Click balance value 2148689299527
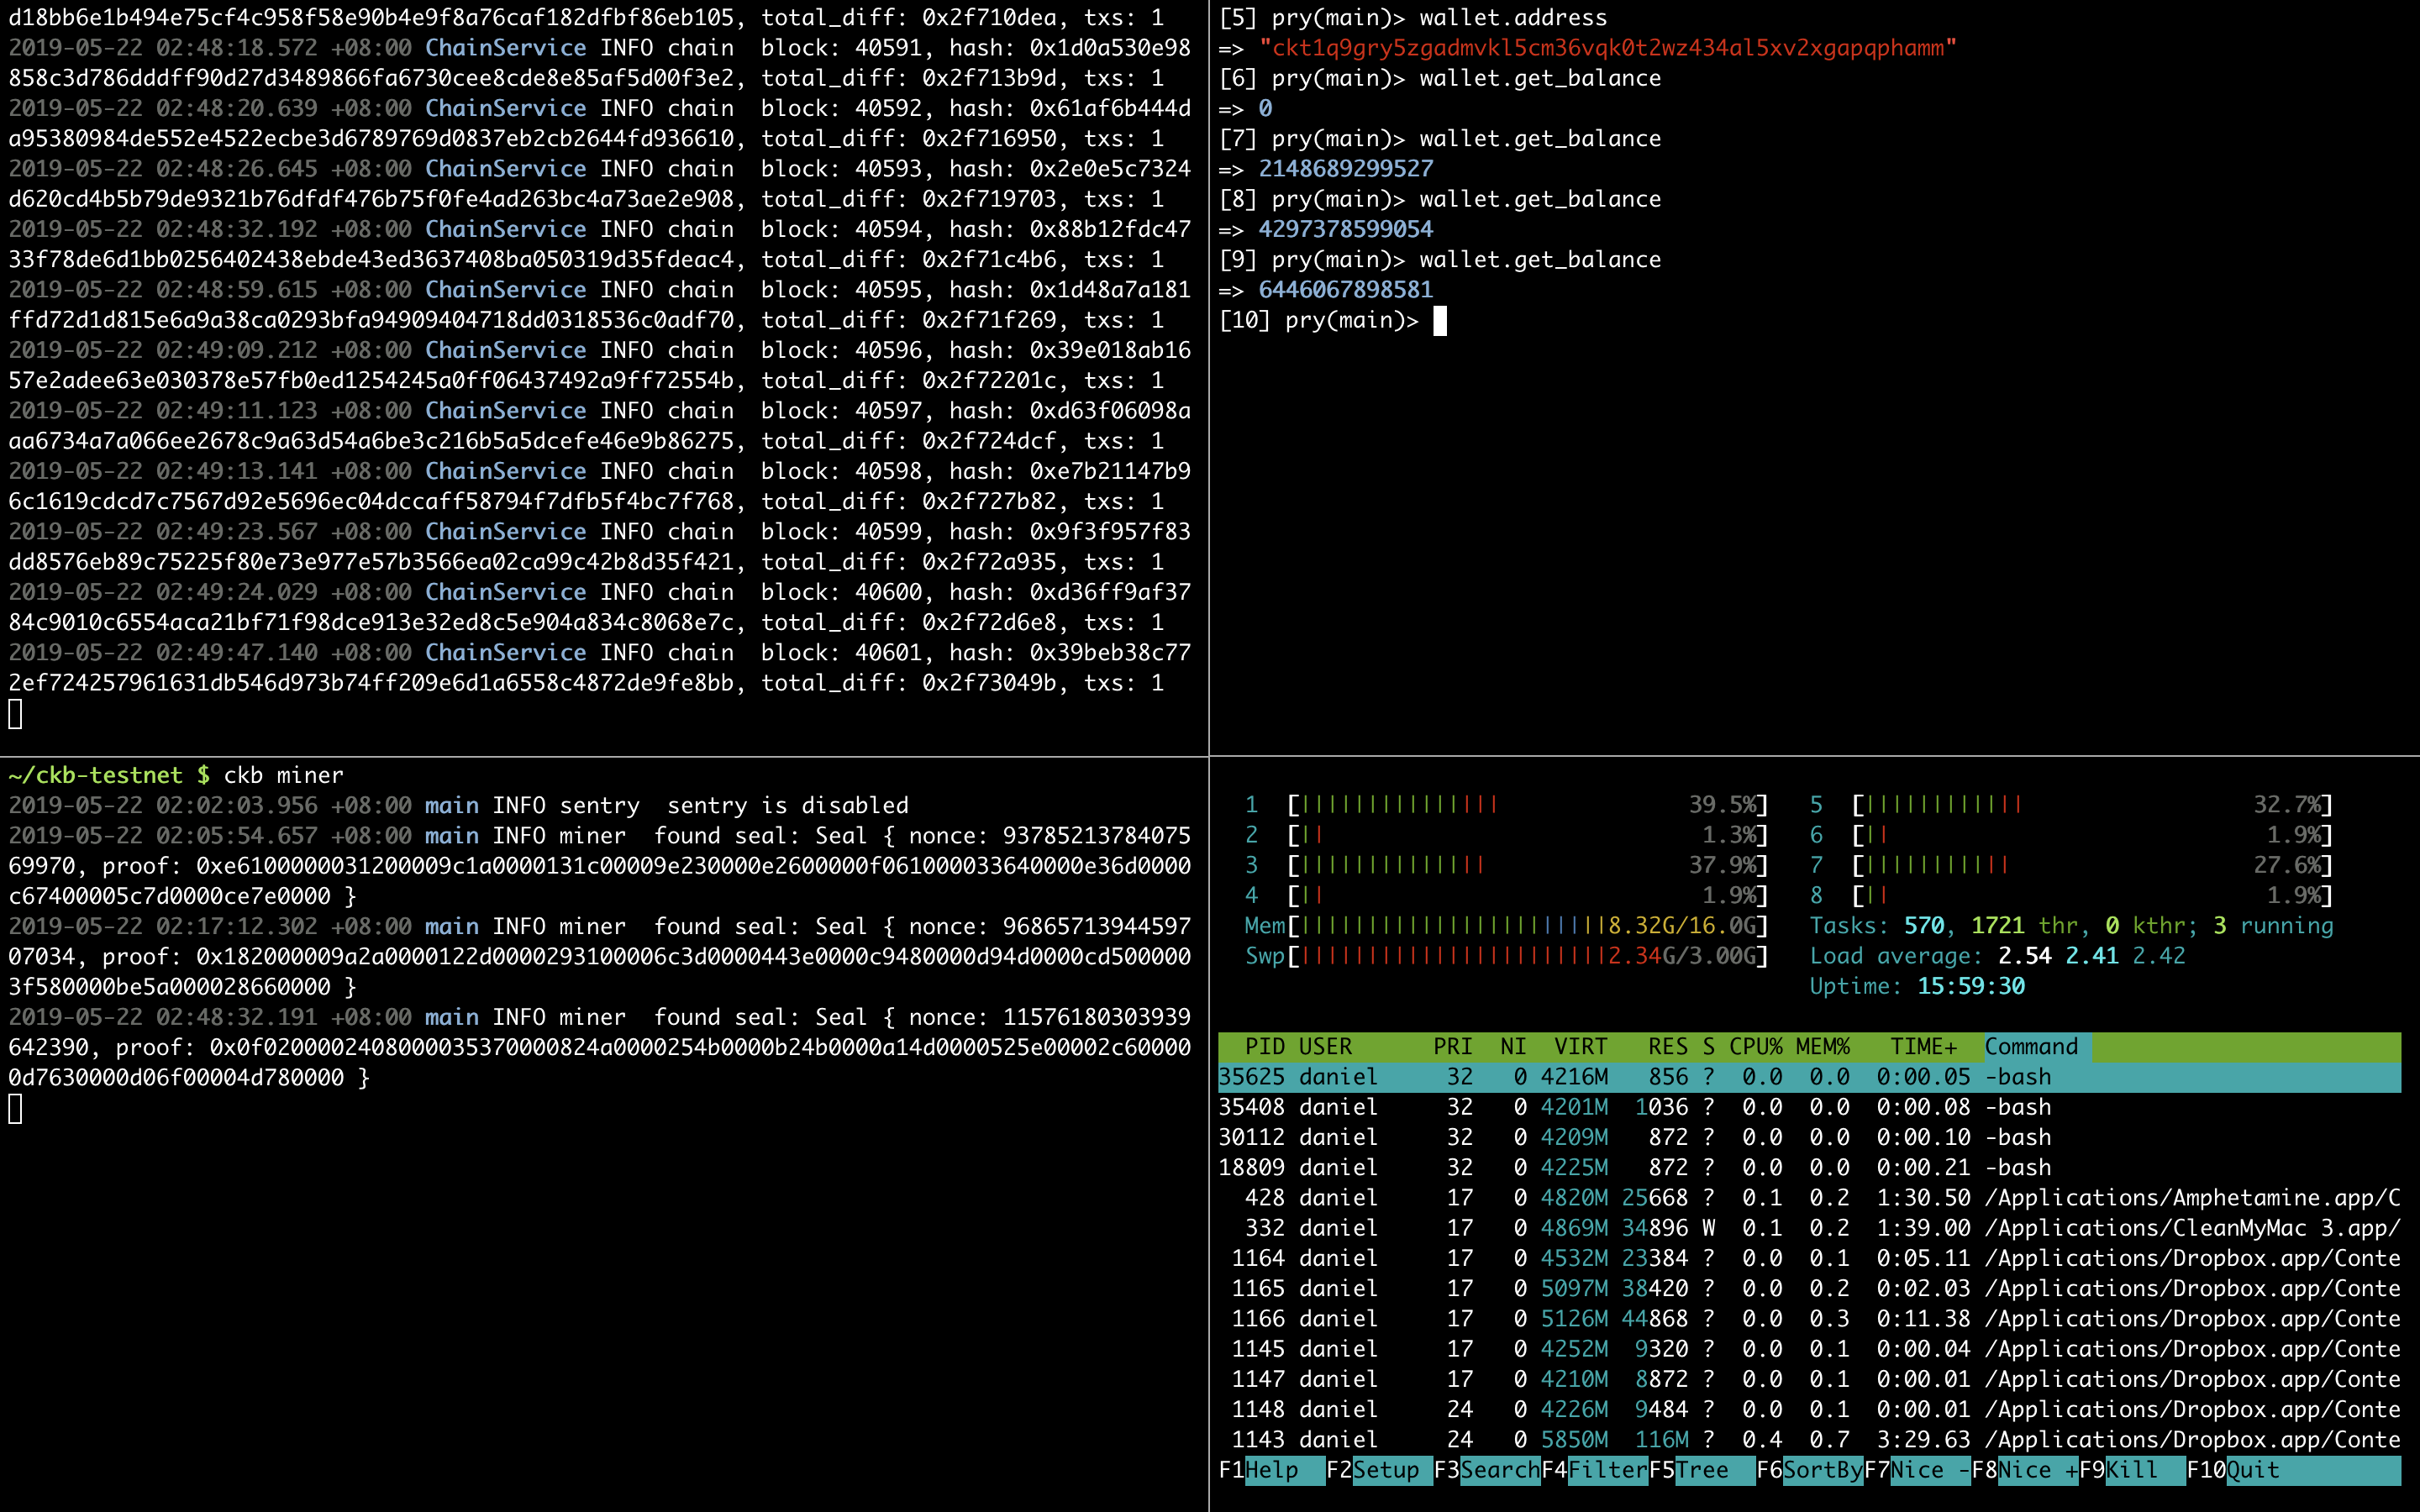The image size is (2420, 1512). tap(1346, 169)
